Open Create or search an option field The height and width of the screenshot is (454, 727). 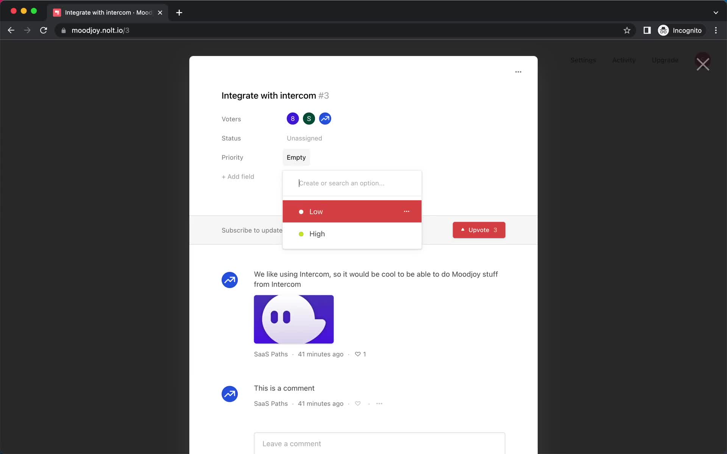click(352, 183)
